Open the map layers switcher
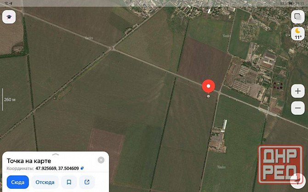The image size is (308, 192). click(x=298, y=17)
